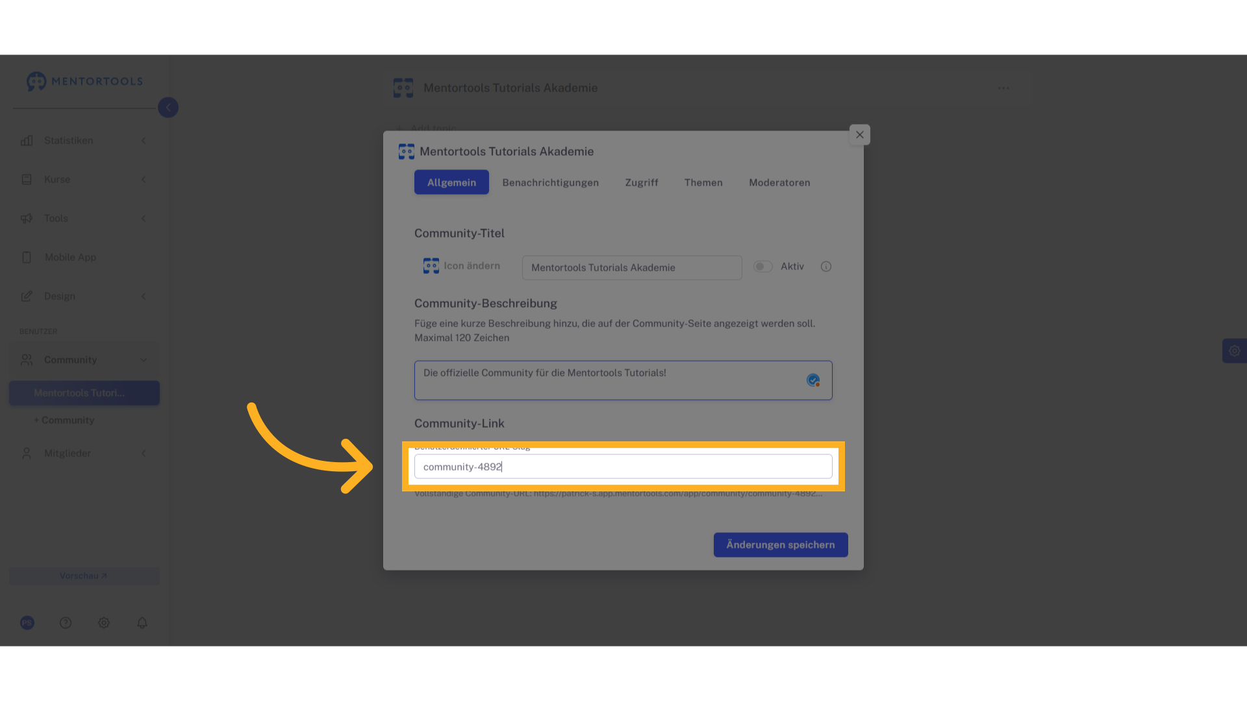This screenshot has width=1247, height=701.
Task: Click the Design pencil icon
Action: click(27, 297)
